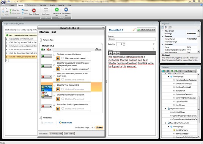
Task: Click the Fast forward test icon
Action: click(66, 10)
